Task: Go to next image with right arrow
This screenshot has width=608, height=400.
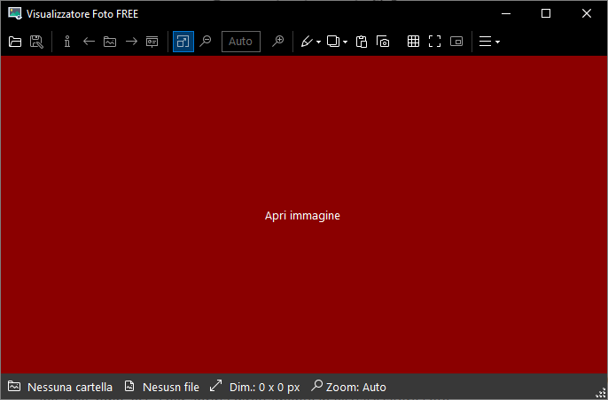Action: tap(131, 42)
